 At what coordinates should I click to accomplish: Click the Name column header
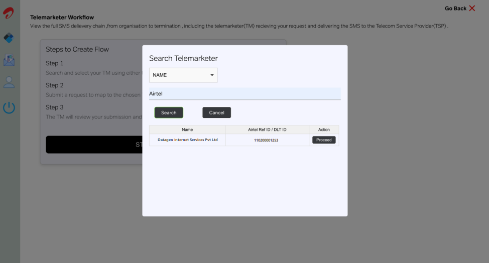(187, 129)
